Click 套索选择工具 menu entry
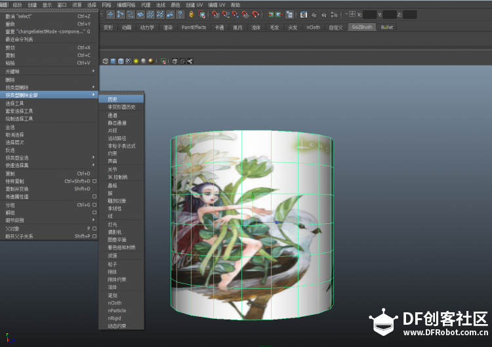This screenshot has height=347, width=492. click(49, 111)
